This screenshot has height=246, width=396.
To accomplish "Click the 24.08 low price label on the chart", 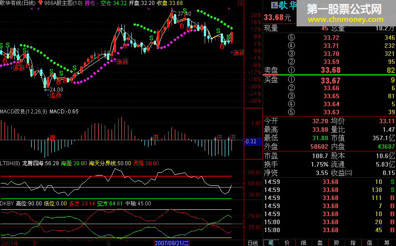I will (56, 89).
